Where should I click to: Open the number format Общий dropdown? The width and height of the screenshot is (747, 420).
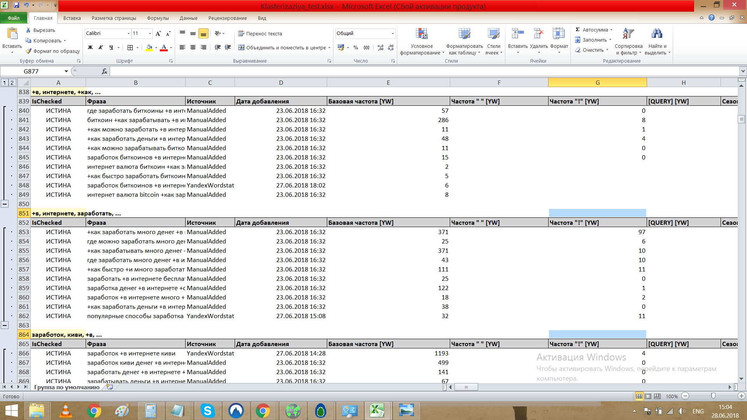[393, 33]
